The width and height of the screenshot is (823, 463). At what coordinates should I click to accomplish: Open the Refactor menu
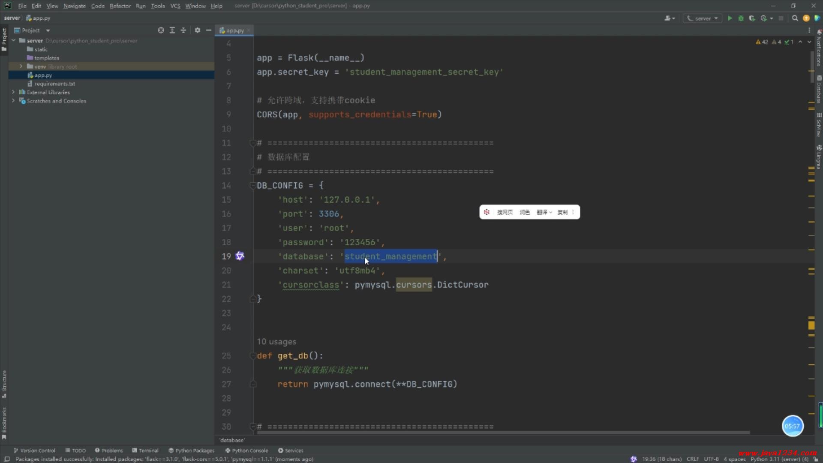[120, 6]
